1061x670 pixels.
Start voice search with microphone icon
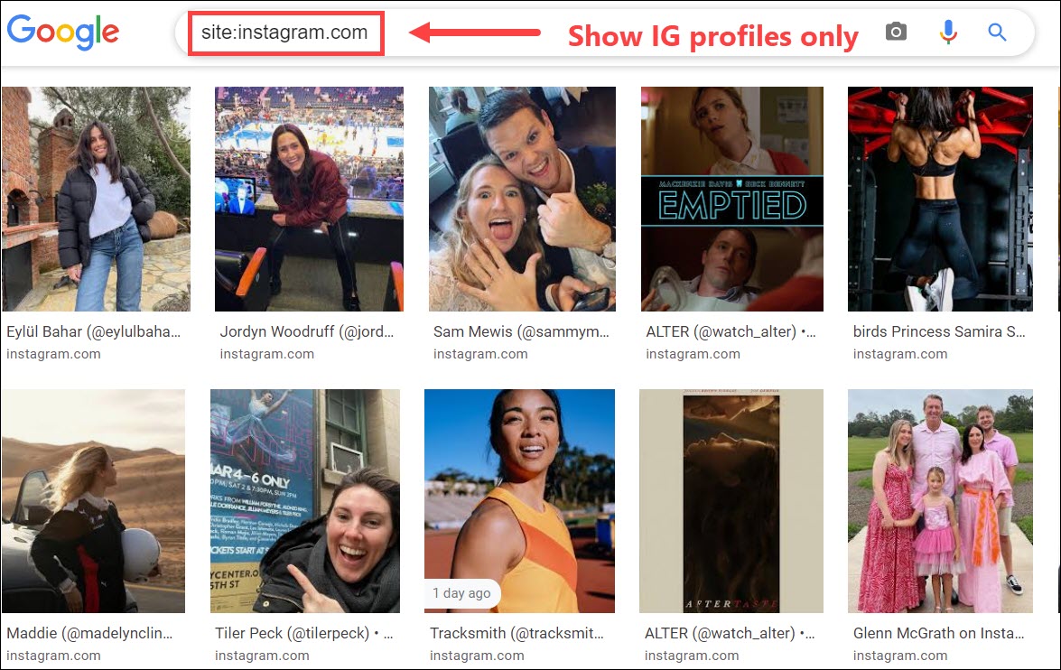948,32
